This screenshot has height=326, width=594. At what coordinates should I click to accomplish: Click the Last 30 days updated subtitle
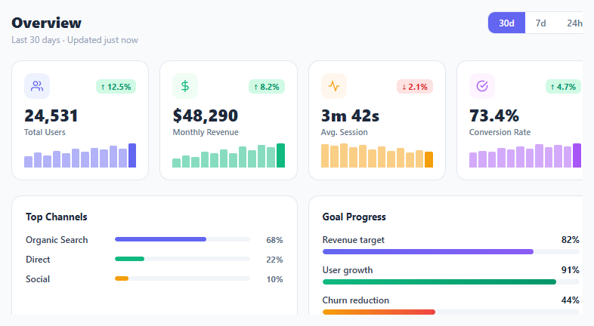(75, 40)
